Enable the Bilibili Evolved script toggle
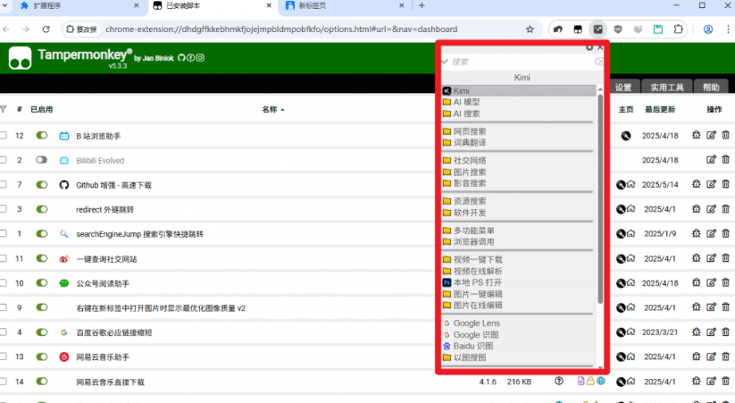Screen dimensions: 735x403 tap(41, 160)
